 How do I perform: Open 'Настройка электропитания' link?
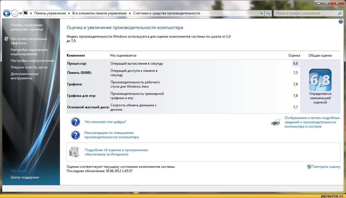pos(32,61)
